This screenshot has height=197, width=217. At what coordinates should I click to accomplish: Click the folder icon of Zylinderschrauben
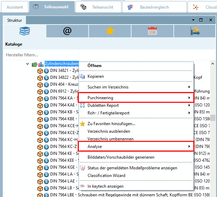point(35,64)
